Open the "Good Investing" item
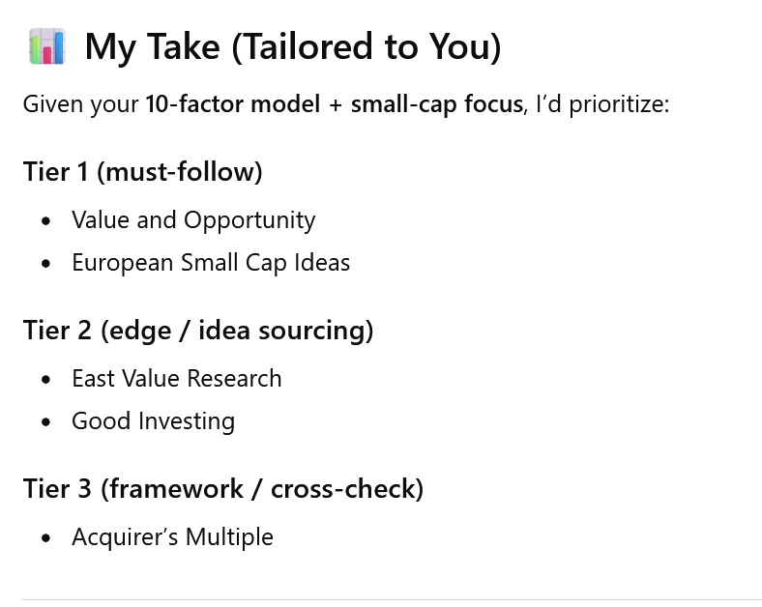This screenshot has height=607, width=762. [153, 420]
